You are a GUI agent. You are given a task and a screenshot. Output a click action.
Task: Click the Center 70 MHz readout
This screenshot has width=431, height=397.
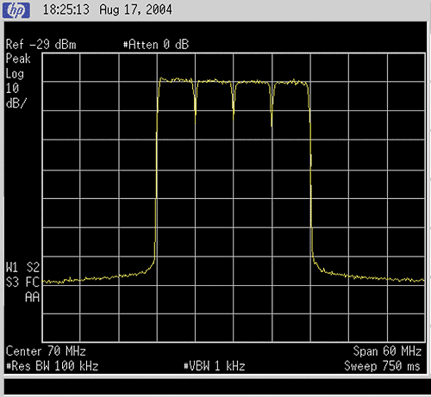tap(46, 351)
